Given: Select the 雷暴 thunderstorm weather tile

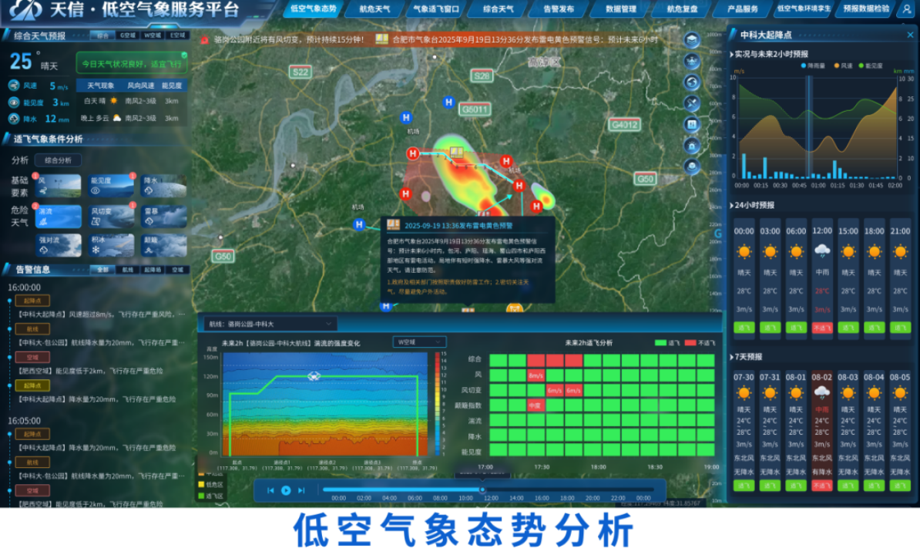Looking at the screenshot, I should 163,216.
